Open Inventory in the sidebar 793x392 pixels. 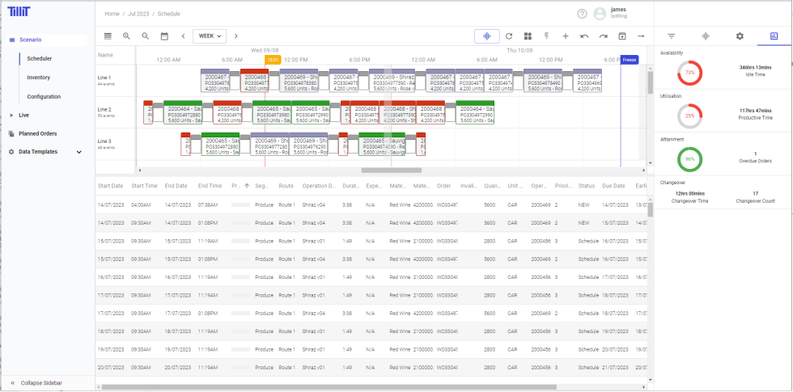click(x=38, y=78)
